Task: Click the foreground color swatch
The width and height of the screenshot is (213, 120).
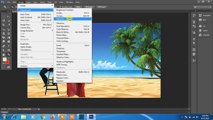Action: (x=4, y=59)
